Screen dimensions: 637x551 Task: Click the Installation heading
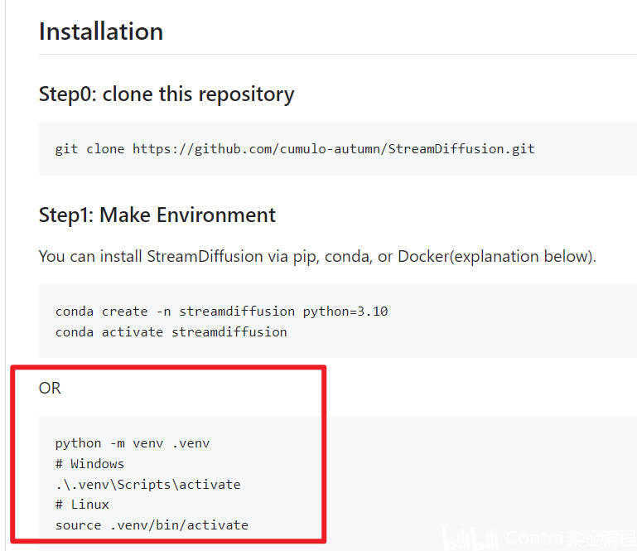101,31
